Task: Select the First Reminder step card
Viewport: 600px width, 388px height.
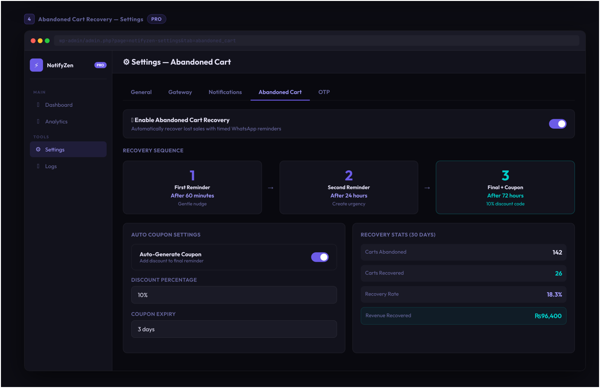Action: coord(192,187)
